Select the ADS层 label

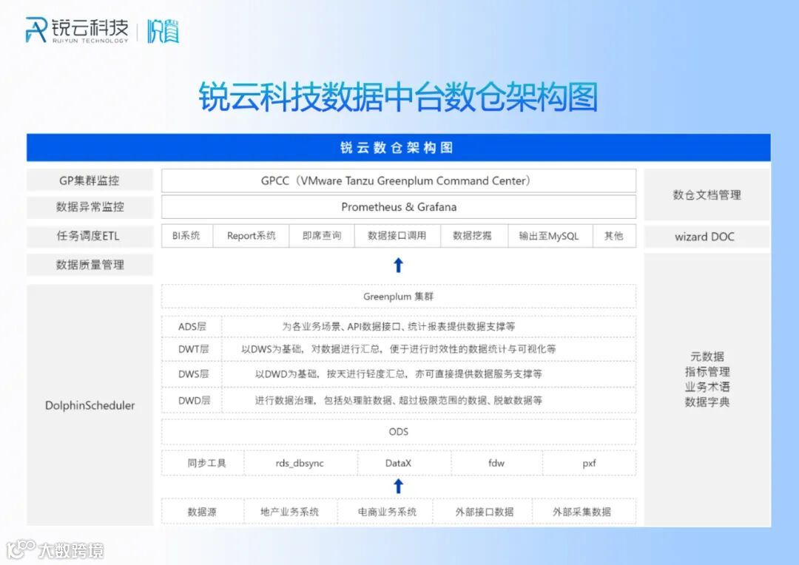coord(192,327)
